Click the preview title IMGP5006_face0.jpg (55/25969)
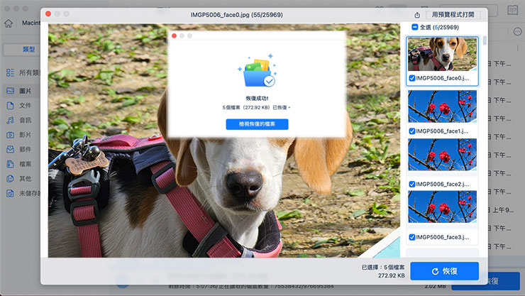This screenshot has width=525, height=296. click(x=237, y=15)
